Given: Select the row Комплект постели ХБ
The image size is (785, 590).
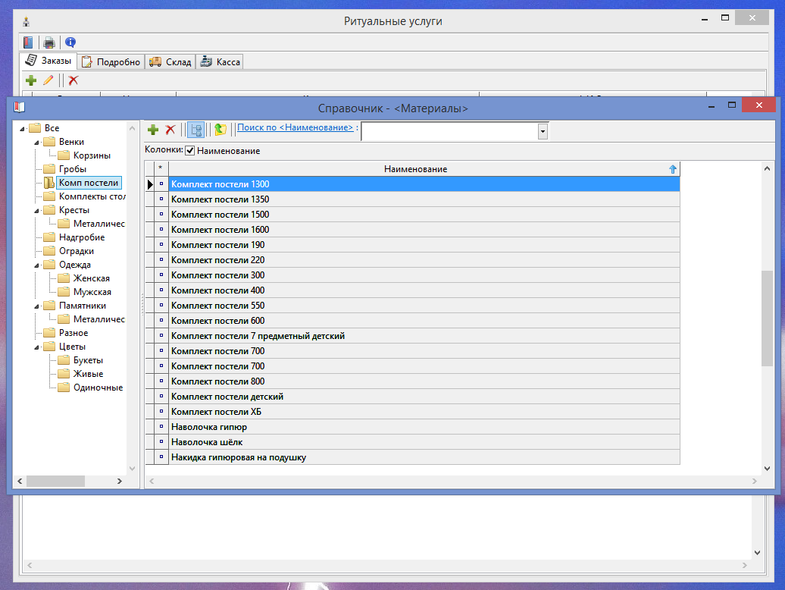Looking at the screenshot, I should [424, 412].
